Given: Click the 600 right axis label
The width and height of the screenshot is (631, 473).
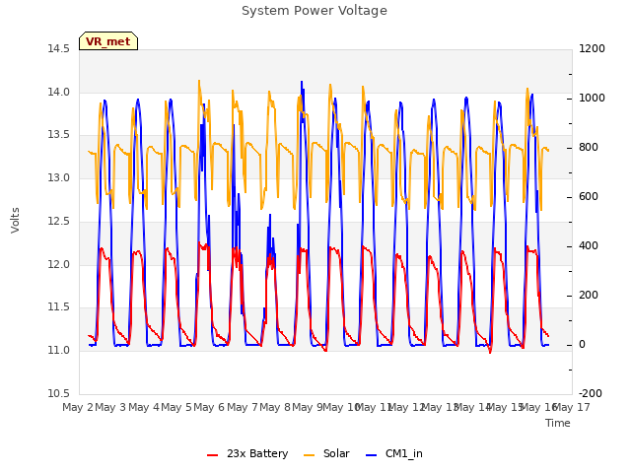Looking at the screenshot, I should 589,197.
